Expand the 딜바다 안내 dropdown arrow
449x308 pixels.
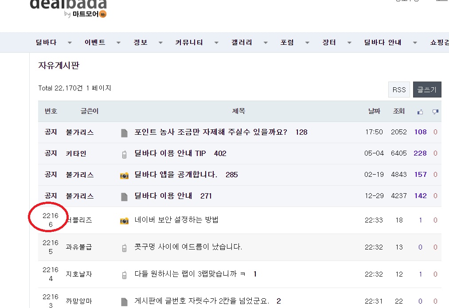[415, 43]
